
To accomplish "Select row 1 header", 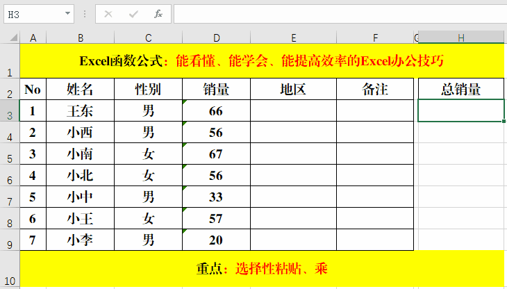I will (10, 60).
